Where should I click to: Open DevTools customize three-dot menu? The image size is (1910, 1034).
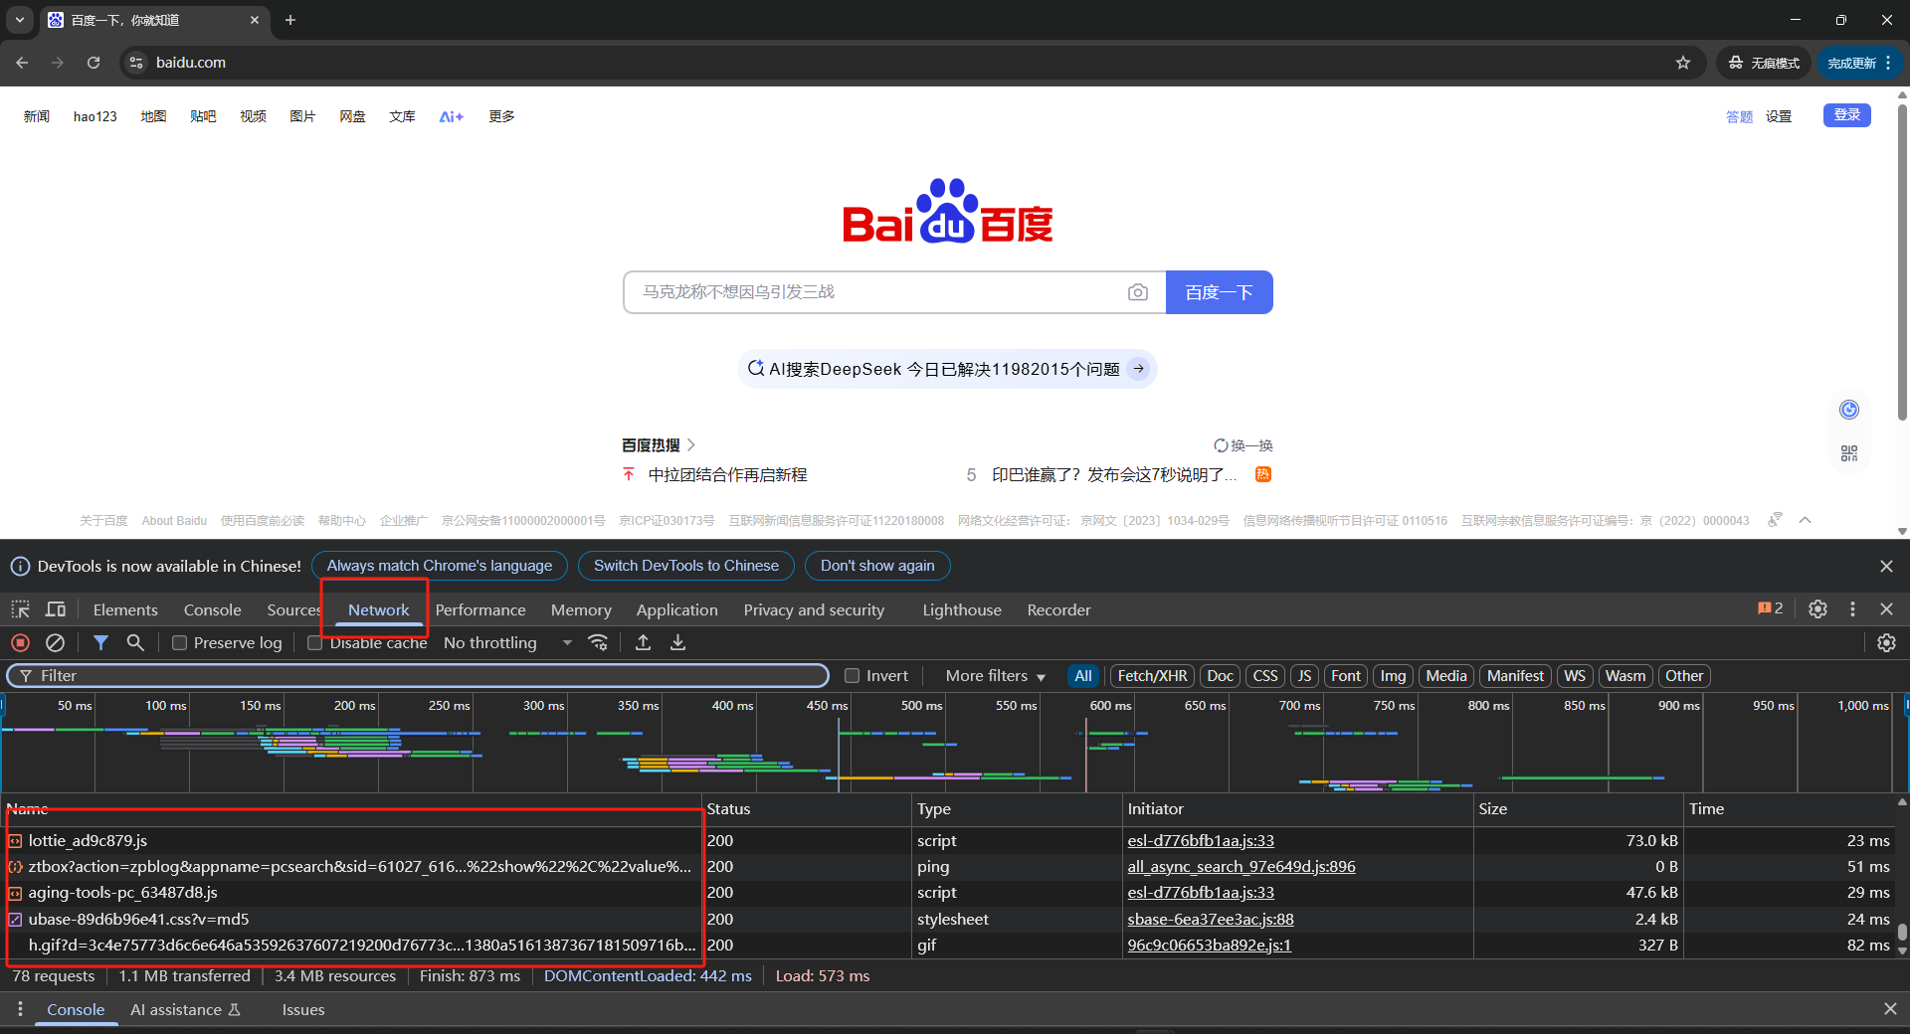coord(1852,609)
